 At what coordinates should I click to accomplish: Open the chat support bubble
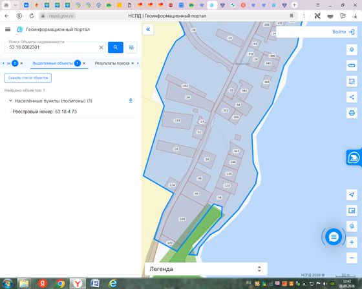pos(334,237)
